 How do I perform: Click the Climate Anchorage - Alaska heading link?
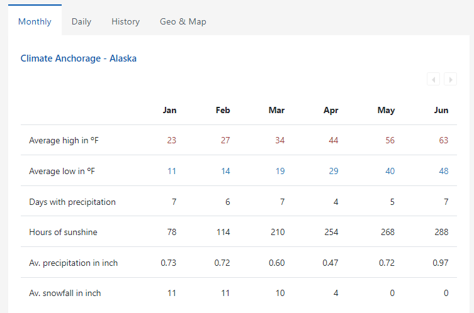(79, 58)
